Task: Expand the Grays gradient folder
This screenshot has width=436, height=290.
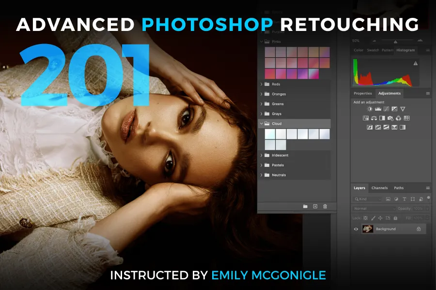Action: [262, 114]
